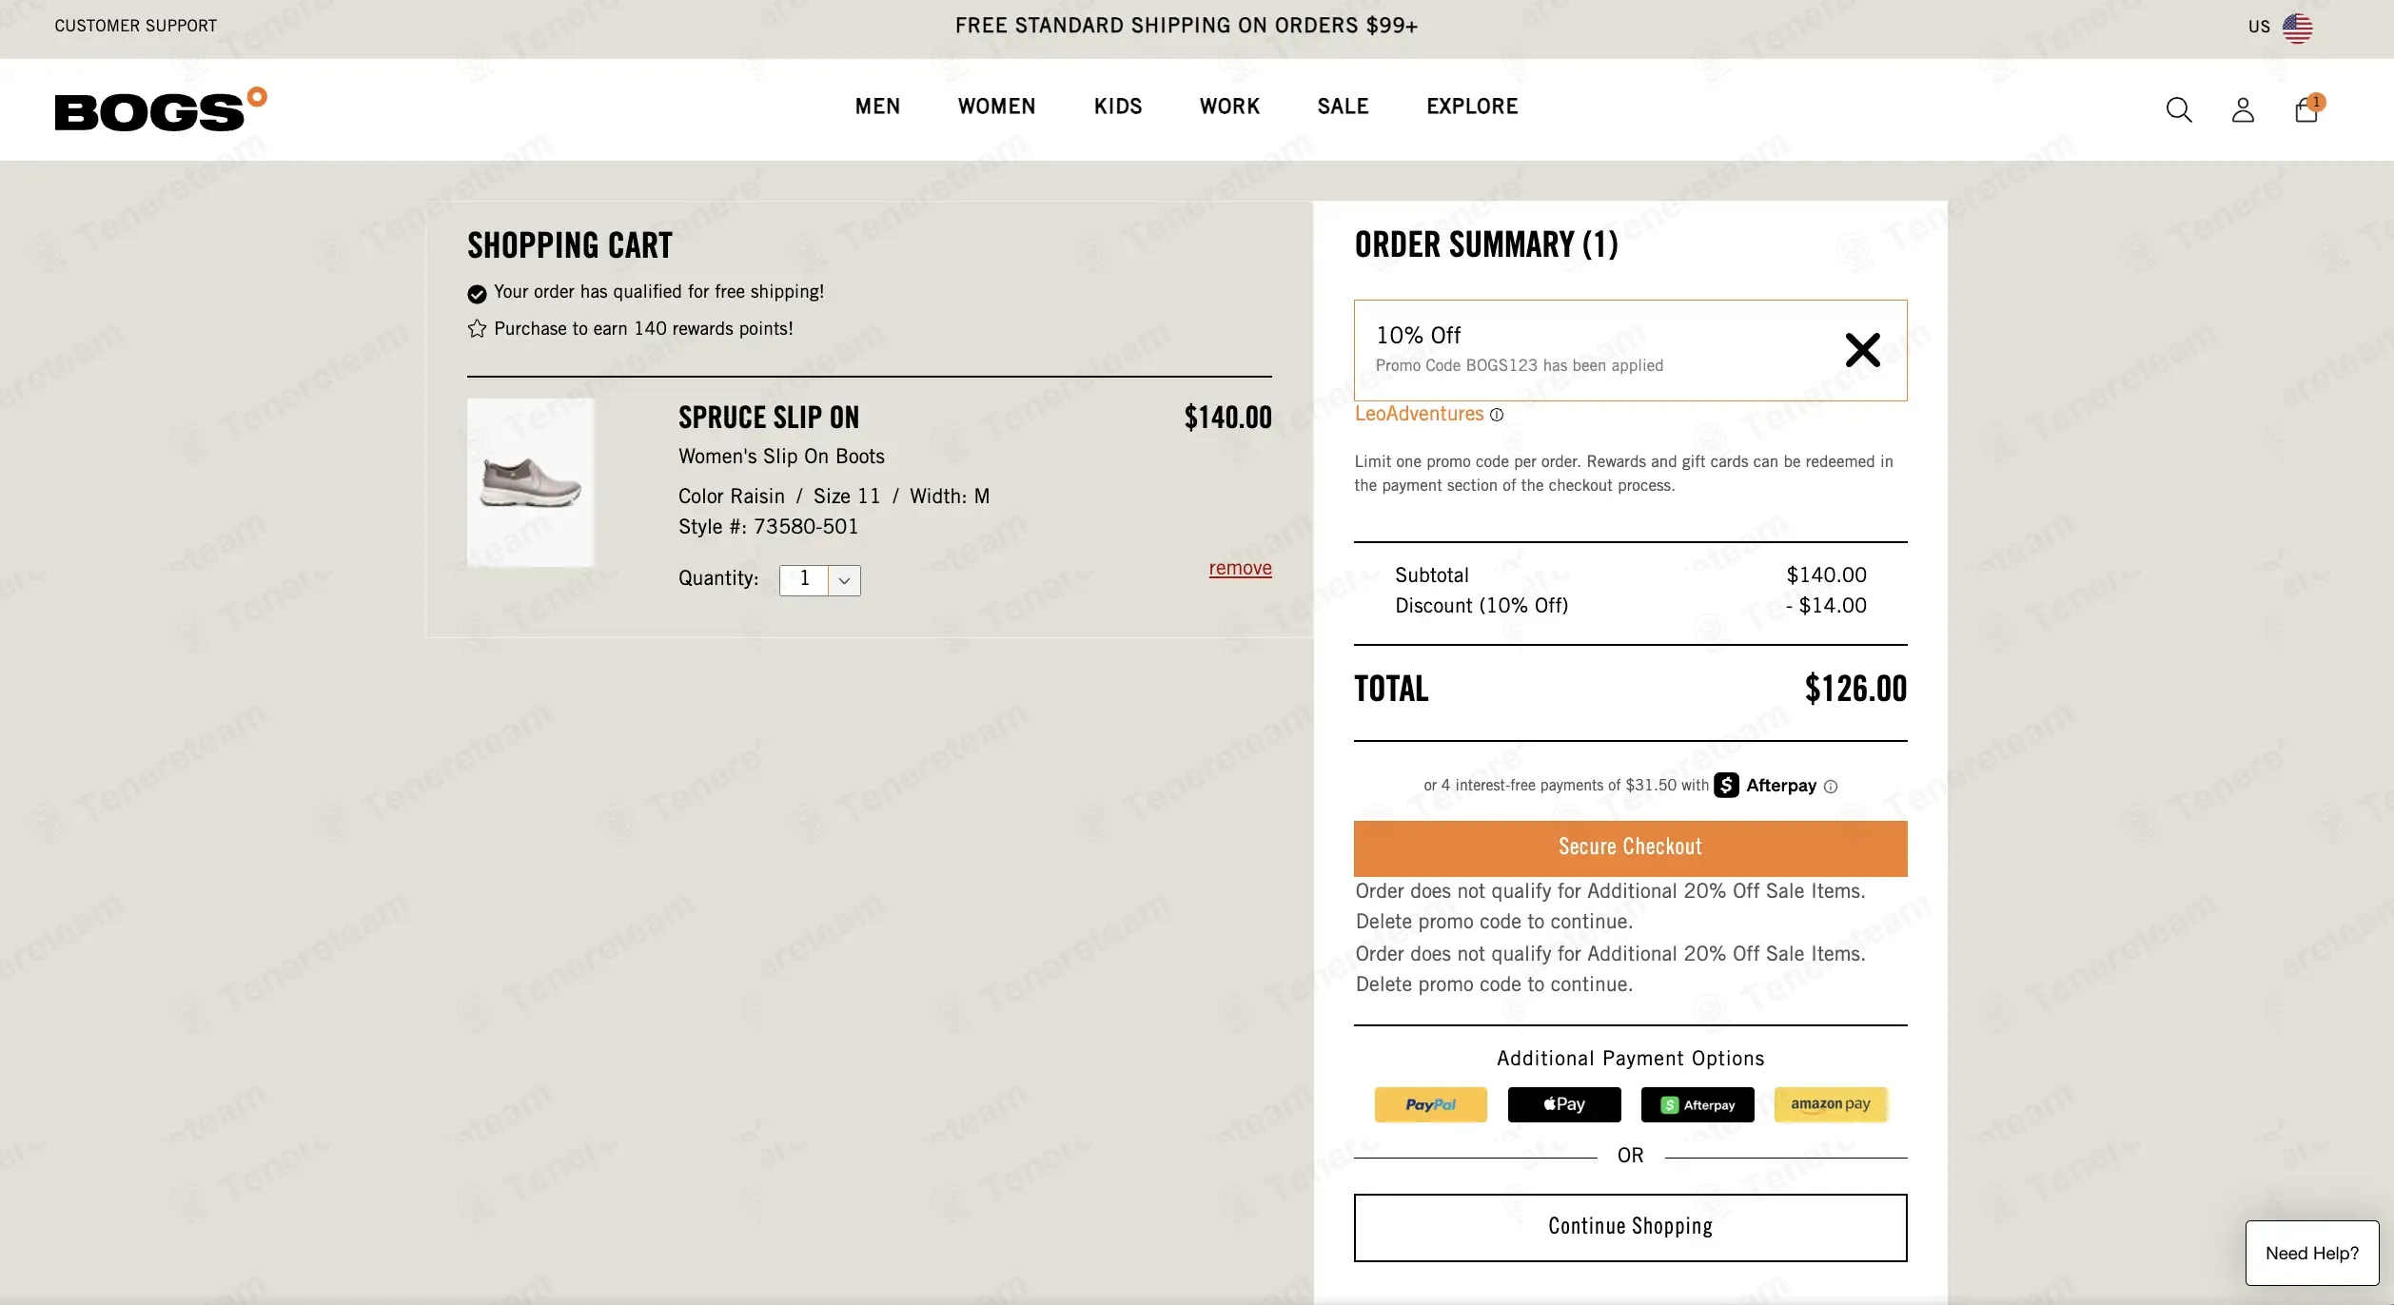Click Continue Shopping button
The height and width of the screenshot is (1305, 2394).
[1630, 1228]
